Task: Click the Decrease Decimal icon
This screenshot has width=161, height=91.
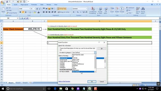Action: [x=86, y=12]
